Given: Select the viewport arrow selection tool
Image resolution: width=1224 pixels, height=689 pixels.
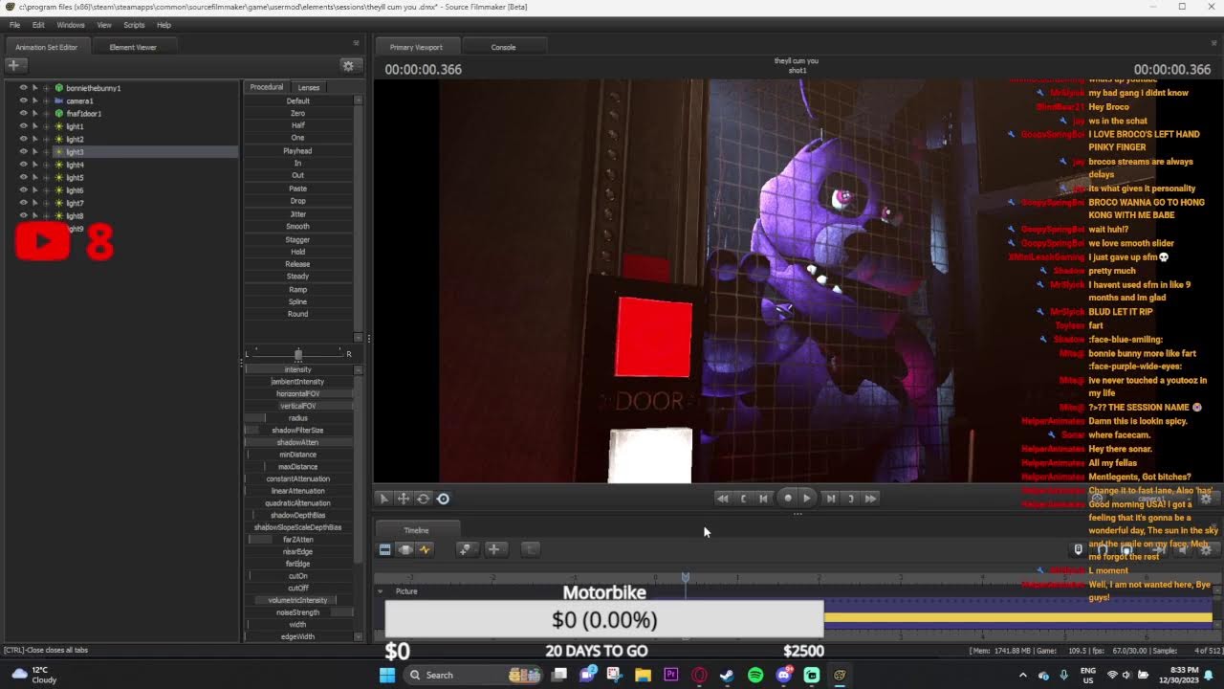Looking at the screenshot, I should pos(383,499).
